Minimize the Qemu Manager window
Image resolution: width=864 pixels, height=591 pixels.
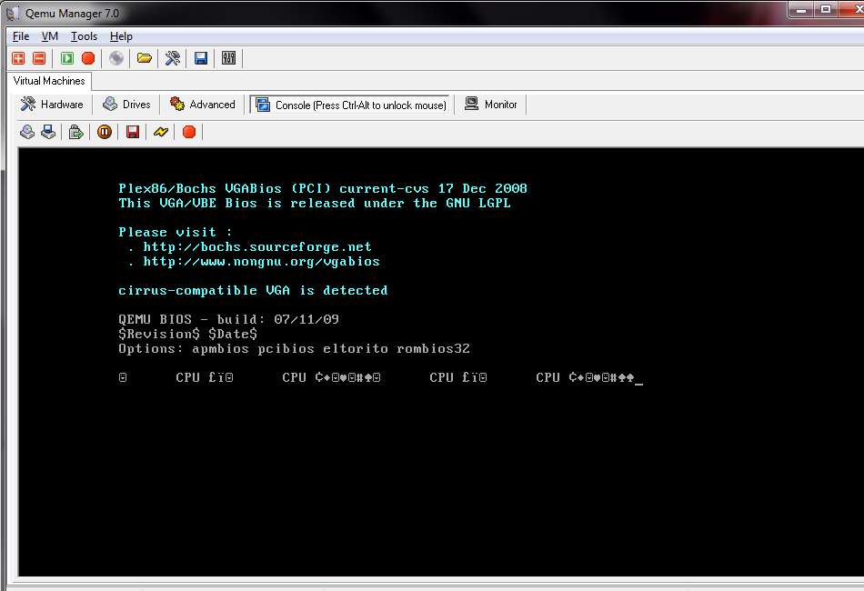(801, 9)
